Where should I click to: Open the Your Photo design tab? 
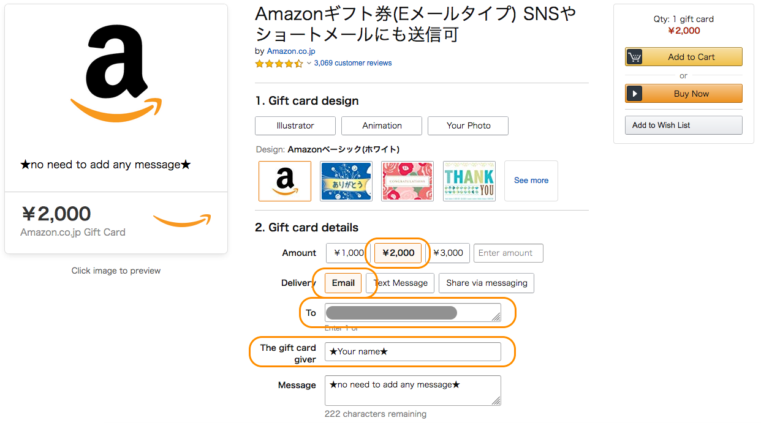468,125
